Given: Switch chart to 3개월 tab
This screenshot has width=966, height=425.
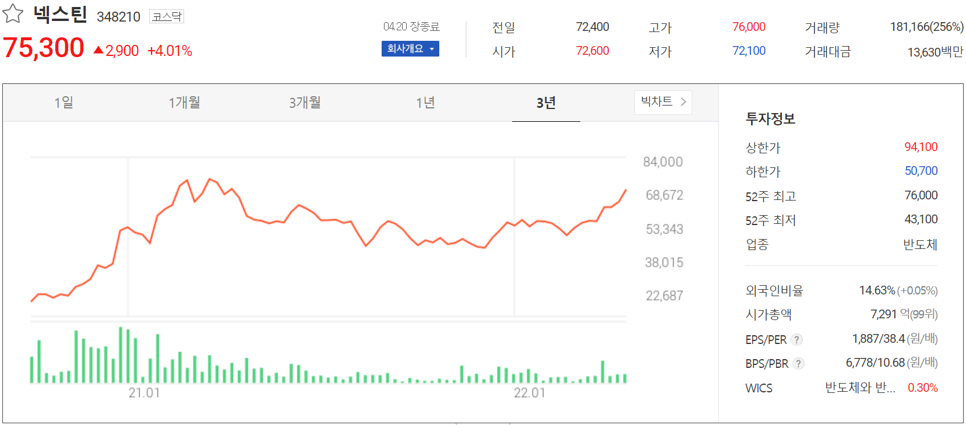Looking at the screenshot, I should click(x=305, y=103).
